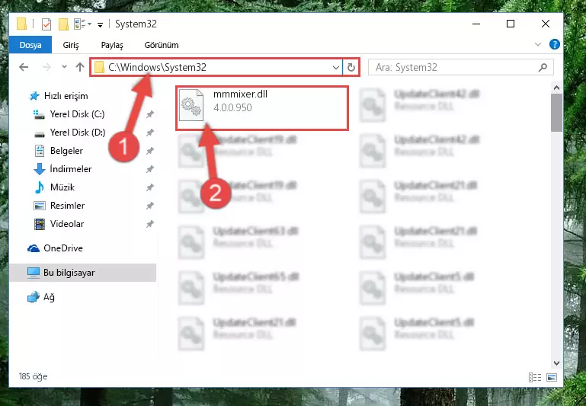Viewport: 586px width, 406px height.
Task: Open the address bar history dropdown
Action: click(336, 68)
